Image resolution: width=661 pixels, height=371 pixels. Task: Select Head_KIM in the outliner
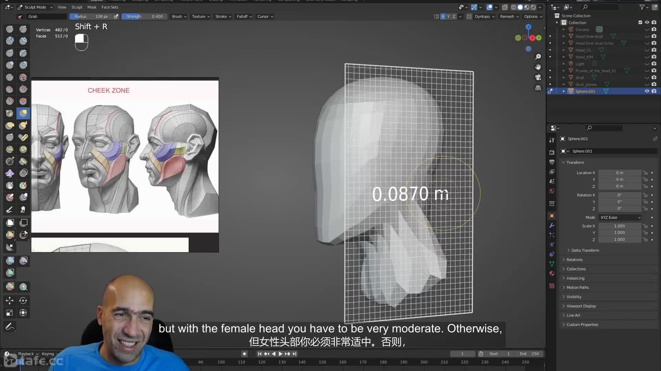point(584,57)
